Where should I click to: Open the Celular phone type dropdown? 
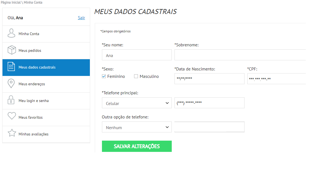click(137, 103)
